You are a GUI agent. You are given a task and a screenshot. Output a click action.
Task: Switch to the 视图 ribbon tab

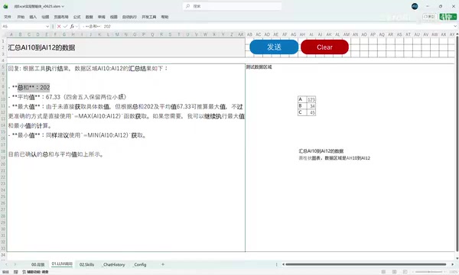coord(113,17)
